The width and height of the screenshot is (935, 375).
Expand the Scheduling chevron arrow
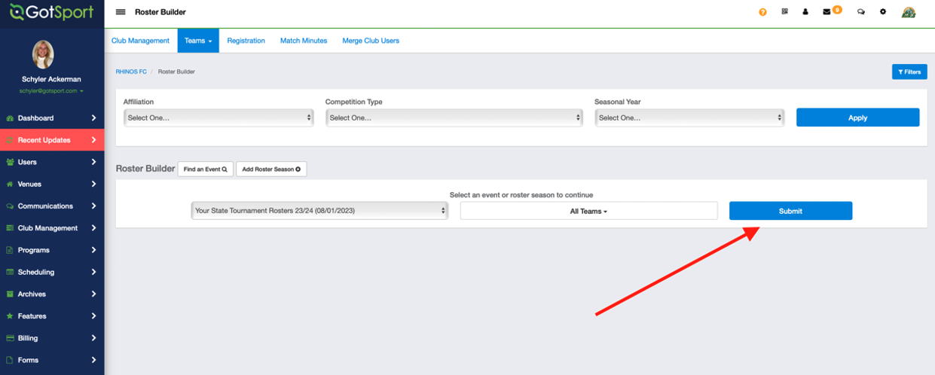point(93,272)
